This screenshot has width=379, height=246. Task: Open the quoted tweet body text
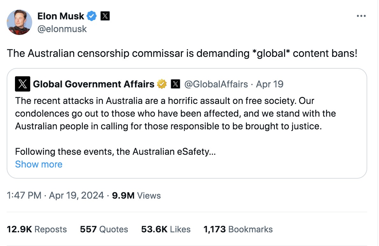[175, 113]
